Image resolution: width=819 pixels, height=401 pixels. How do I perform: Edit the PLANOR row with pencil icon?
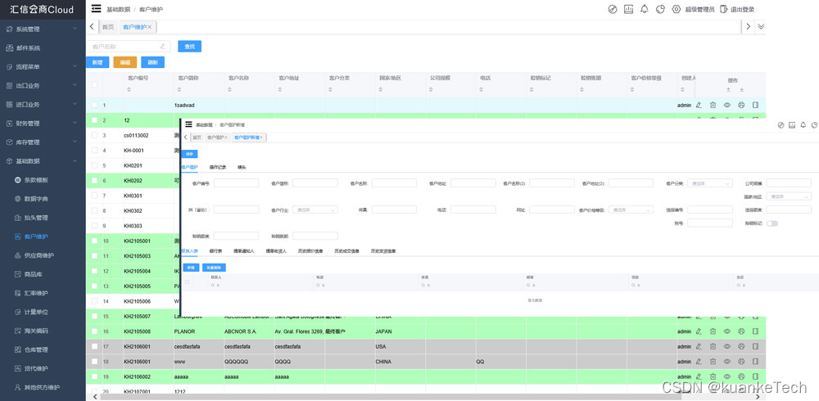699,331
